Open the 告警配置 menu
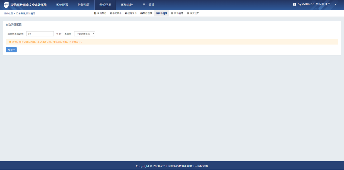Viewport: 344px width, 170px height. [x=84, y=5]
